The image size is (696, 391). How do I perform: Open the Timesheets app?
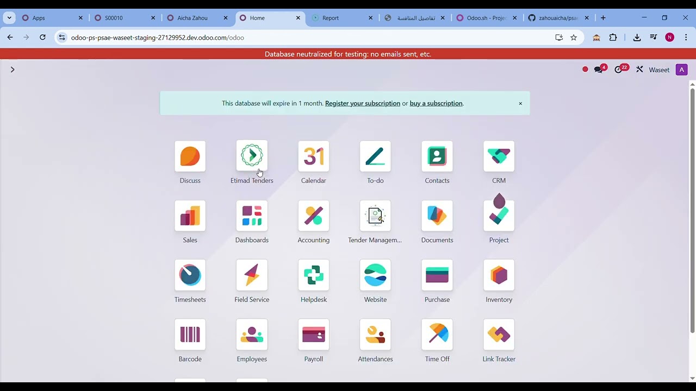pyautogui.click(x=190, y=275)
